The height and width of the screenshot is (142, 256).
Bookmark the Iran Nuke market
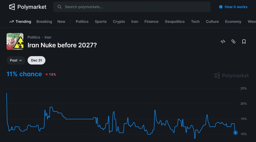pos(244,42)
